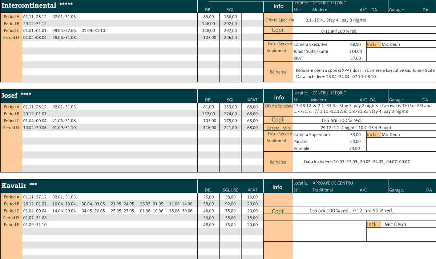Click the 292,00 SGL price cell
Screen dimensions: 436x259
tap(230, 24)
